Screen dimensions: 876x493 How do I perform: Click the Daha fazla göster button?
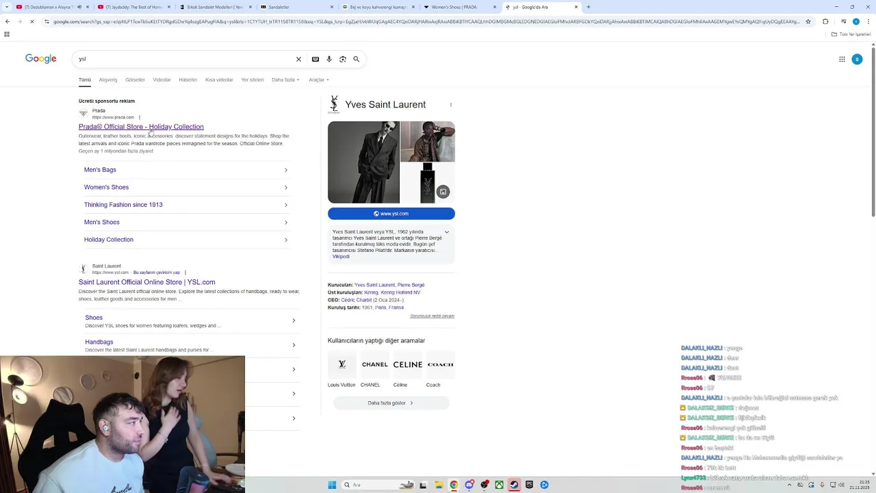(391, 403)
